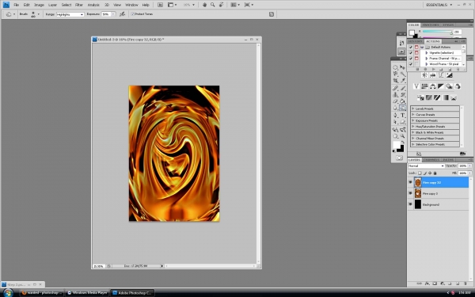Select the Elliptical Marquee tool
The image size is (475, 297).
[x=395, y=67]
